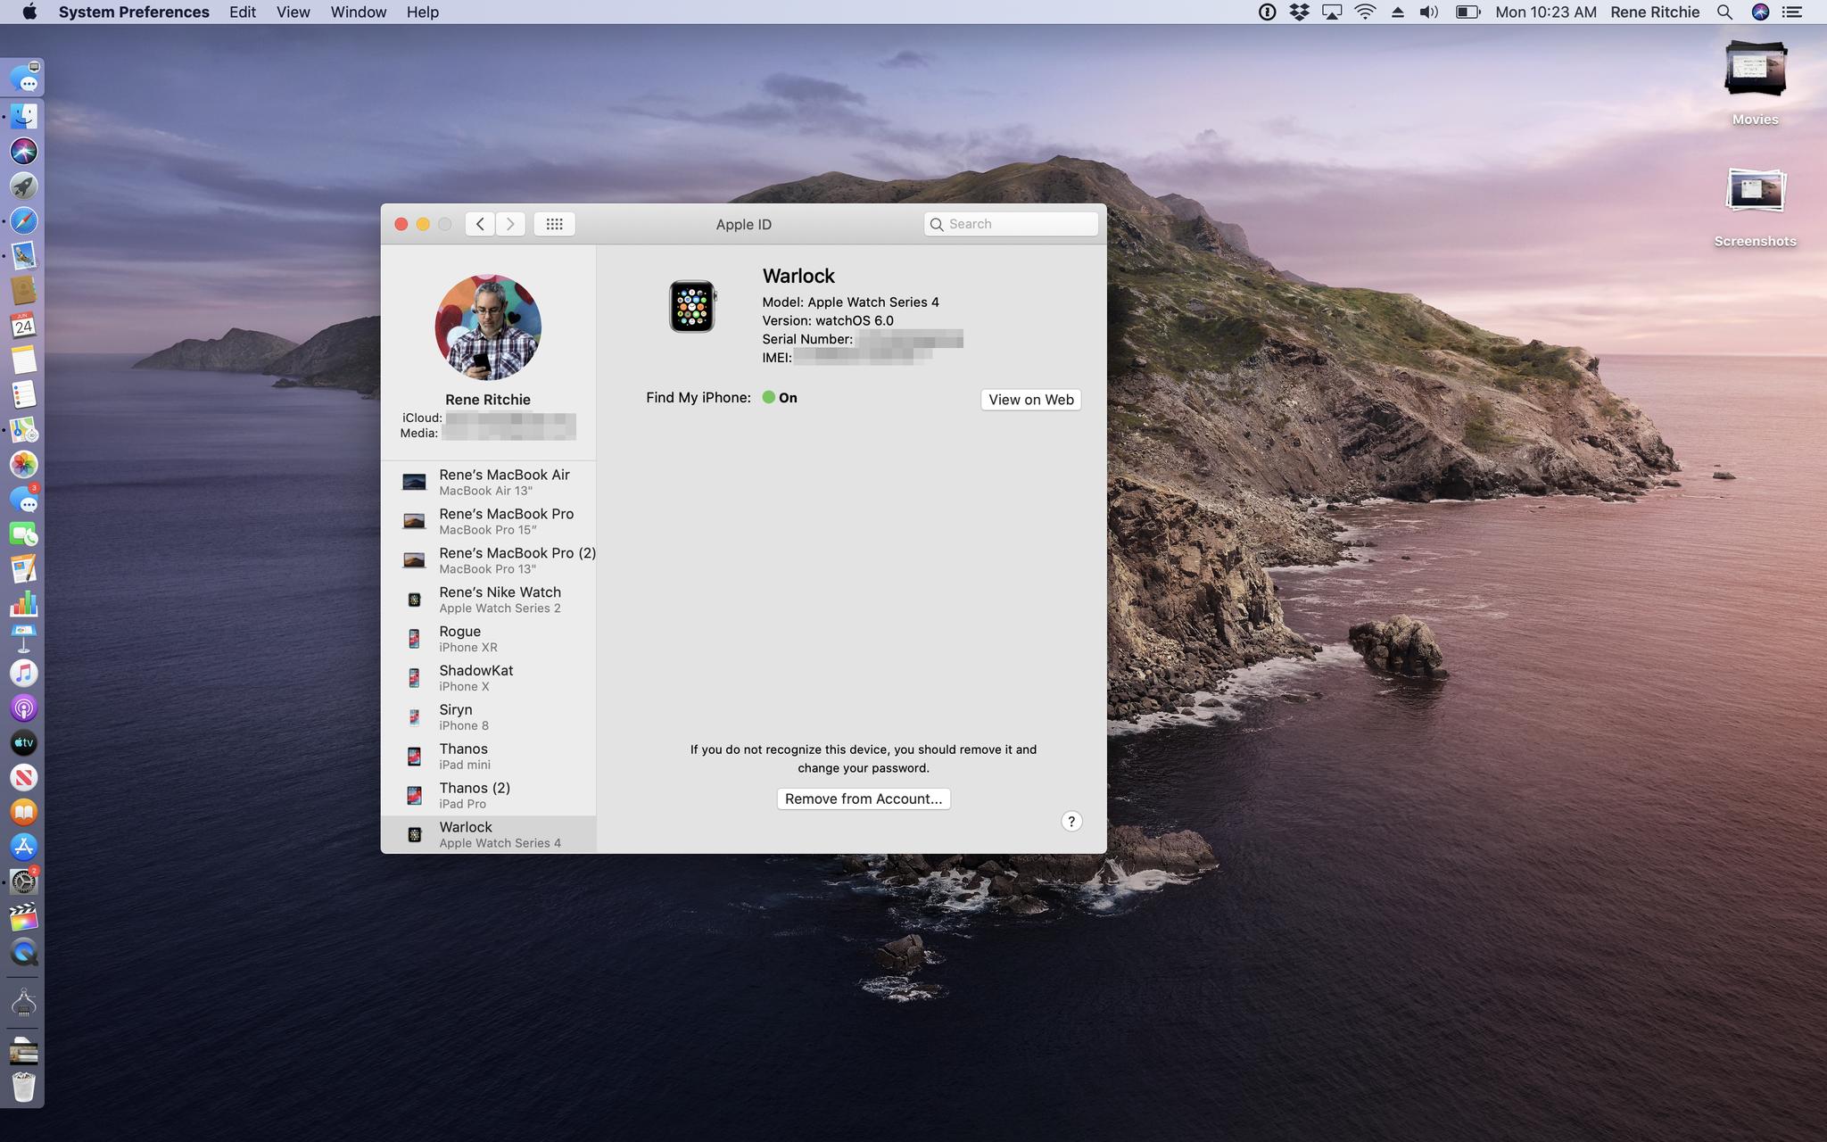Image resolution: width=1827 pixels, height=1142 pixels.
Task: Click the help question mark button
Action: coord(1071,821)
